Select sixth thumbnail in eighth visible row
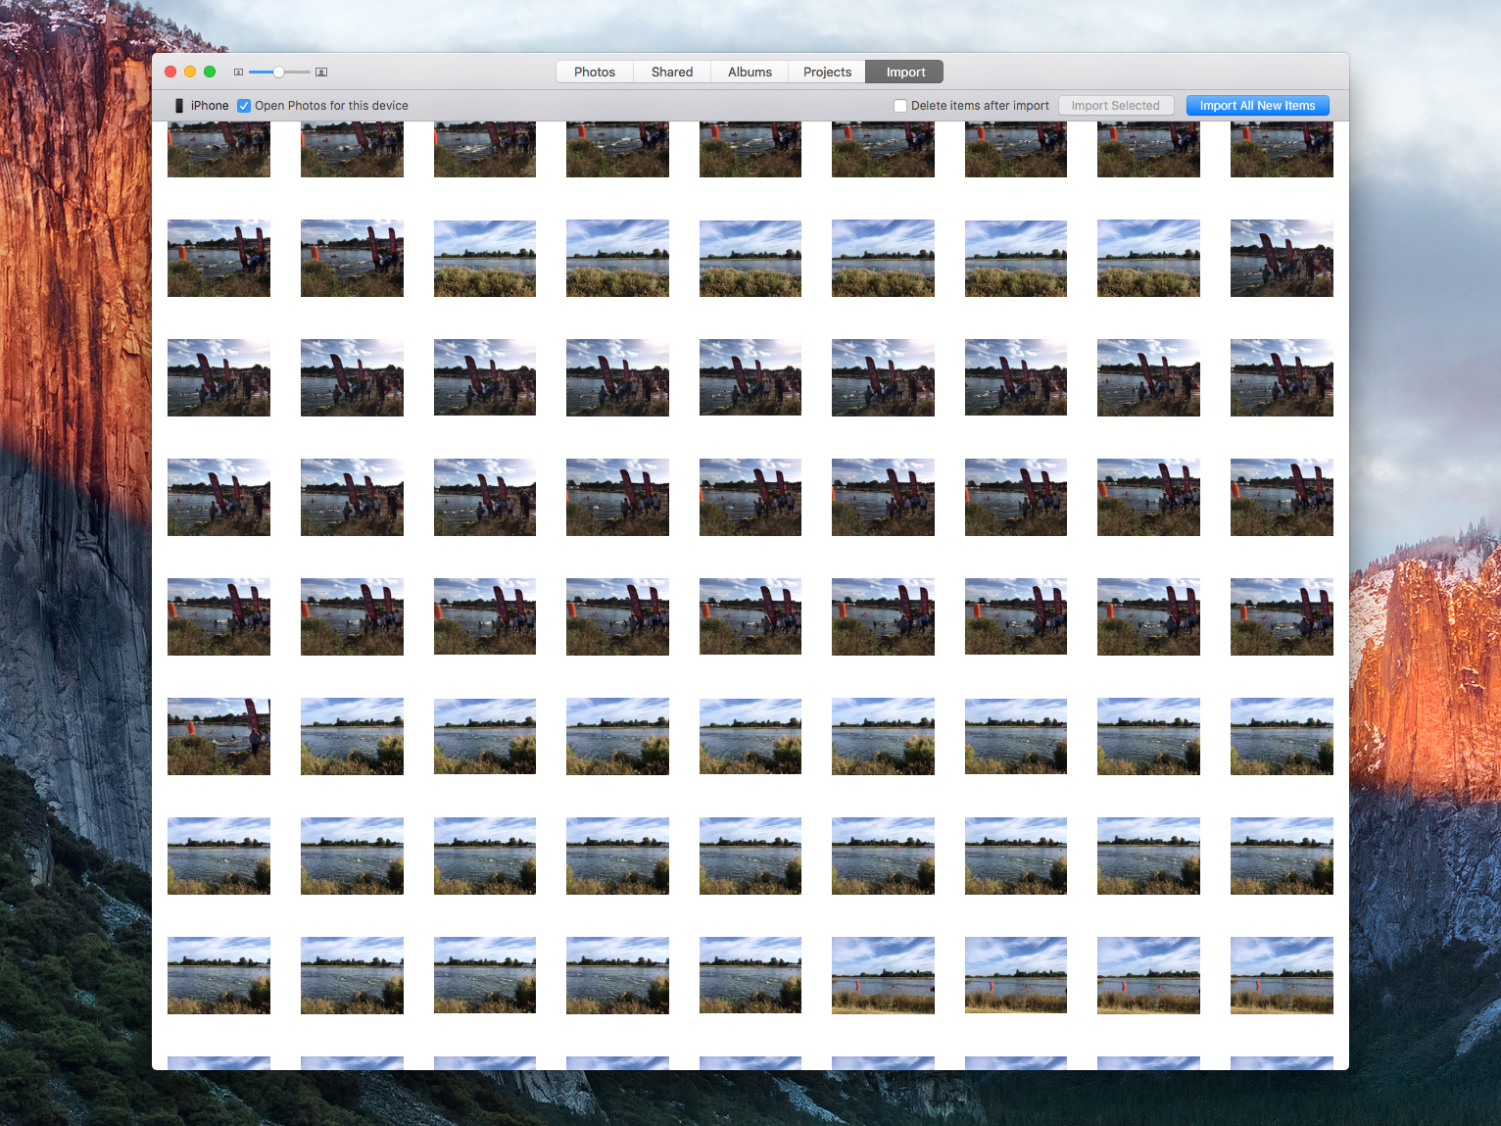Viewport: 1501px width, 1126px height. pos(883,976)
